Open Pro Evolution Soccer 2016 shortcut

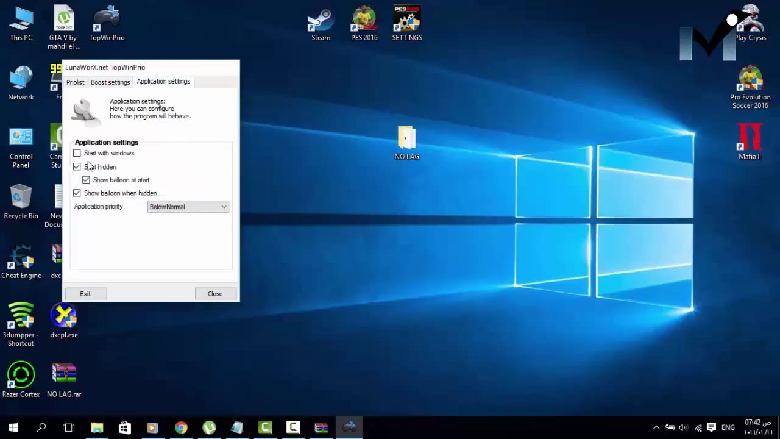click(750, 88)
